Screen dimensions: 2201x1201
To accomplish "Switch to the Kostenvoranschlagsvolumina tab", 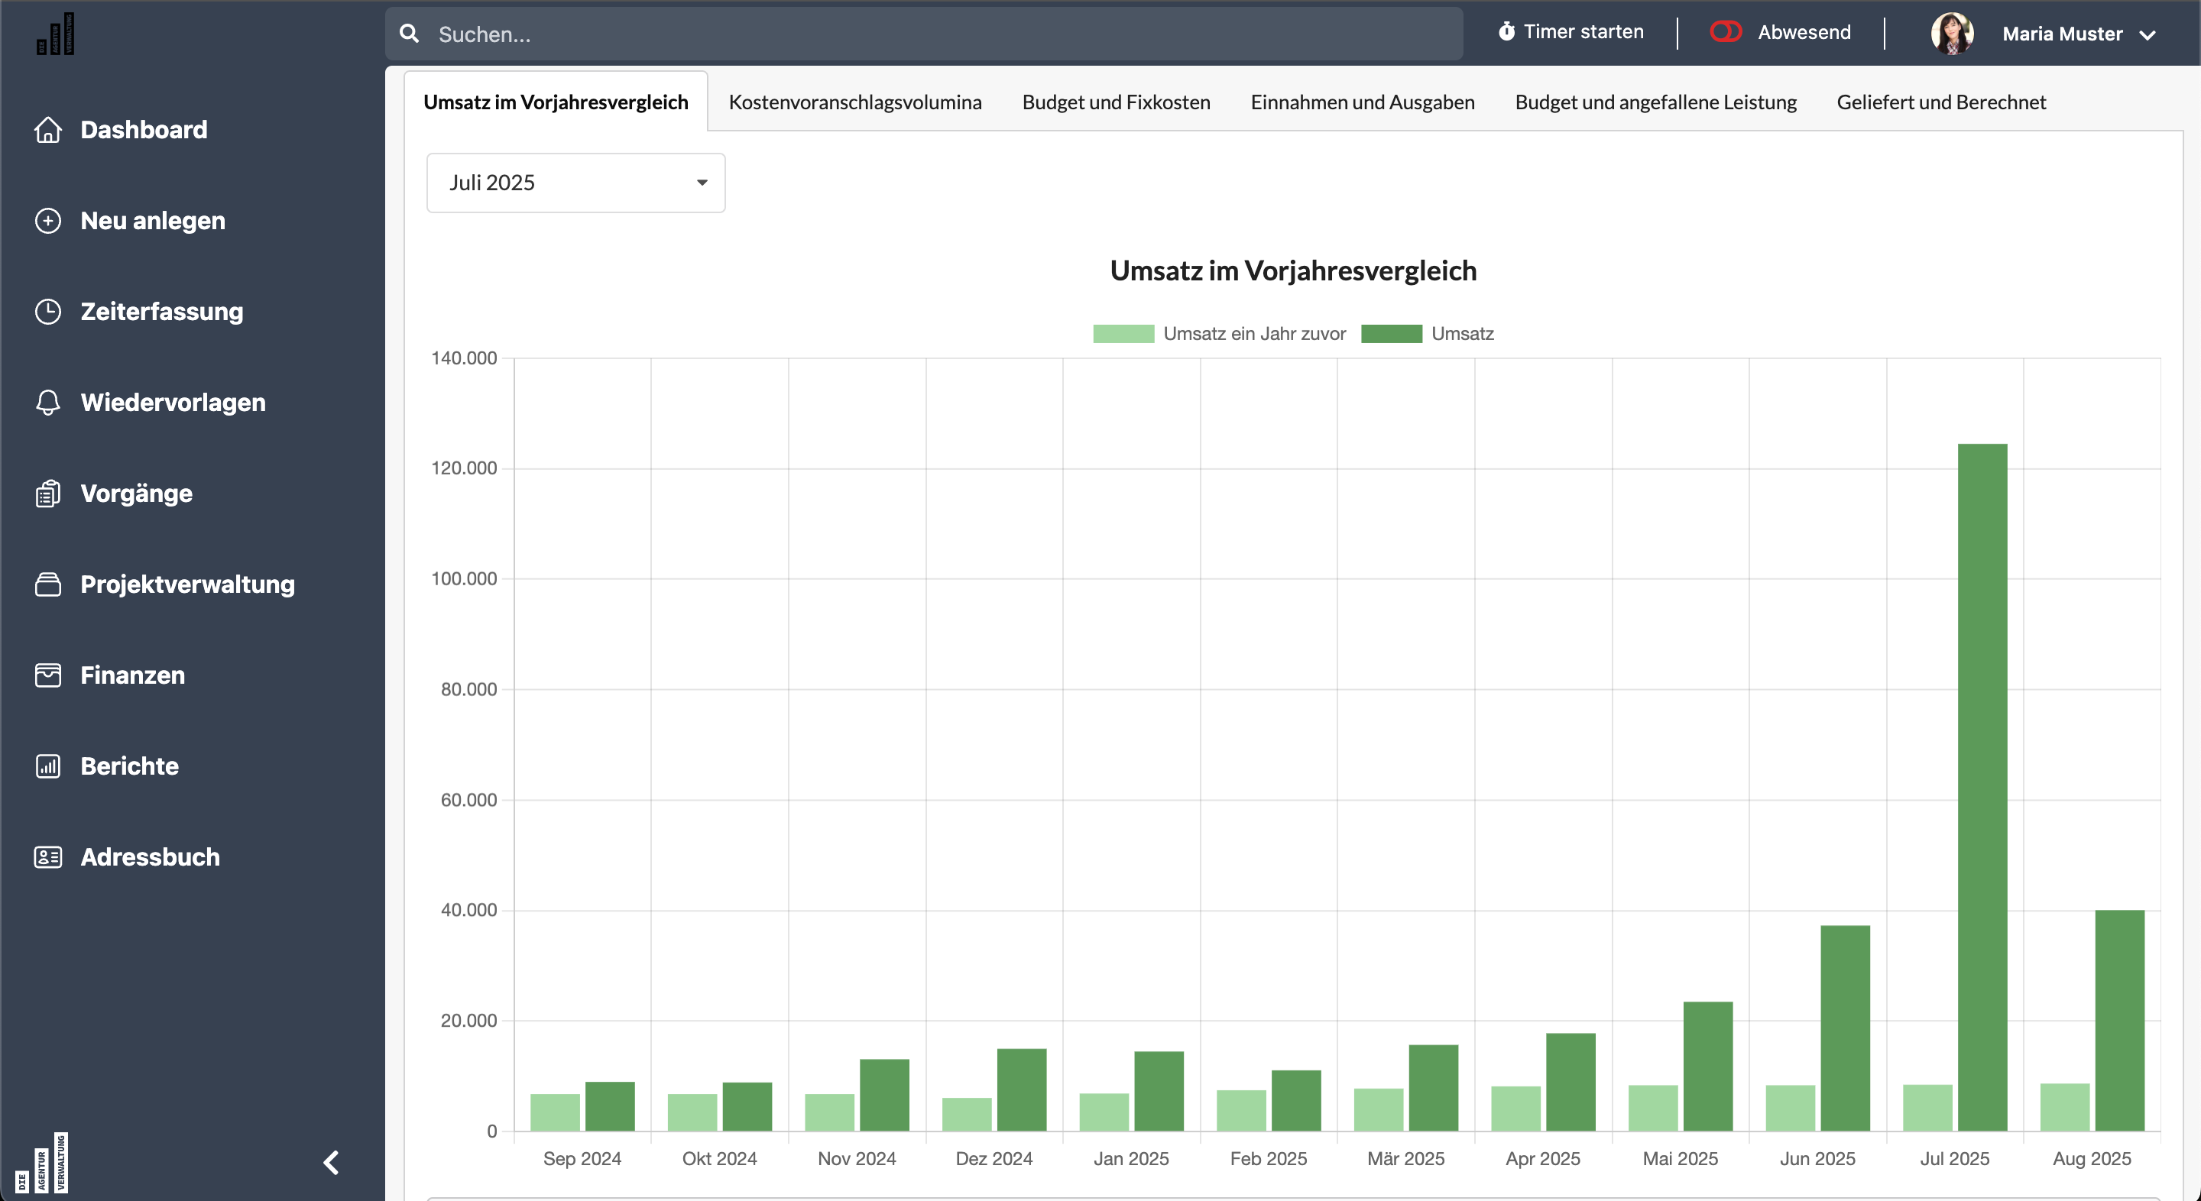I will 854,102.
